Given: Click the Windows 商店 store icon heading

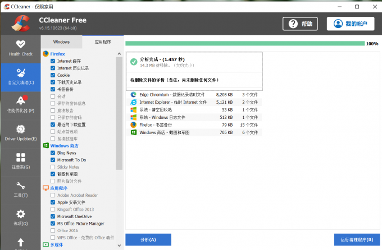Looking at the screenshot, I should [46, 145].
